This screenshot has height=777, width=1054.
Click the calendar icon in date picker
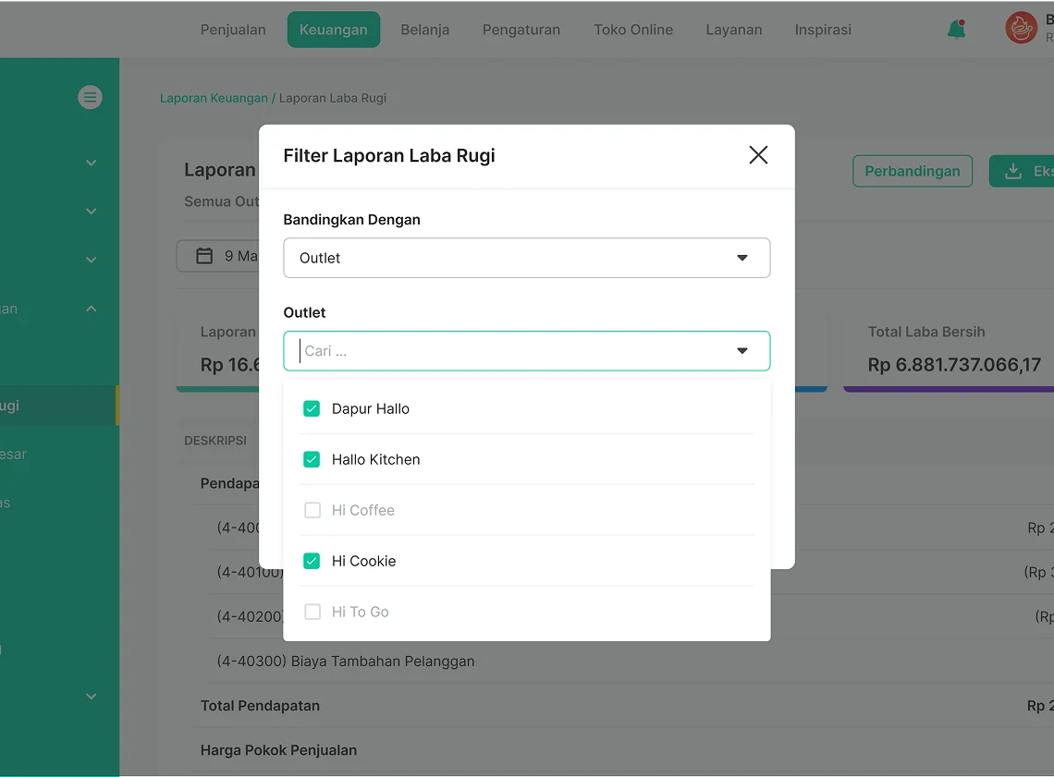tap(204, 256)
